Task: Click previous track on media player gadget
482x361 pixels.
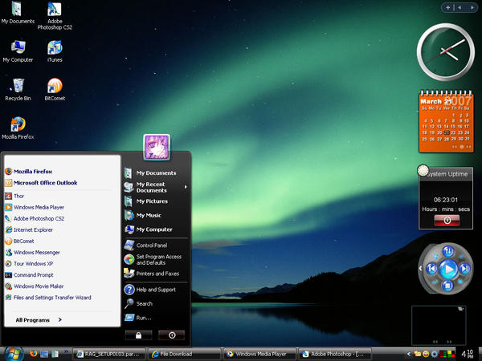Action: 431,269
